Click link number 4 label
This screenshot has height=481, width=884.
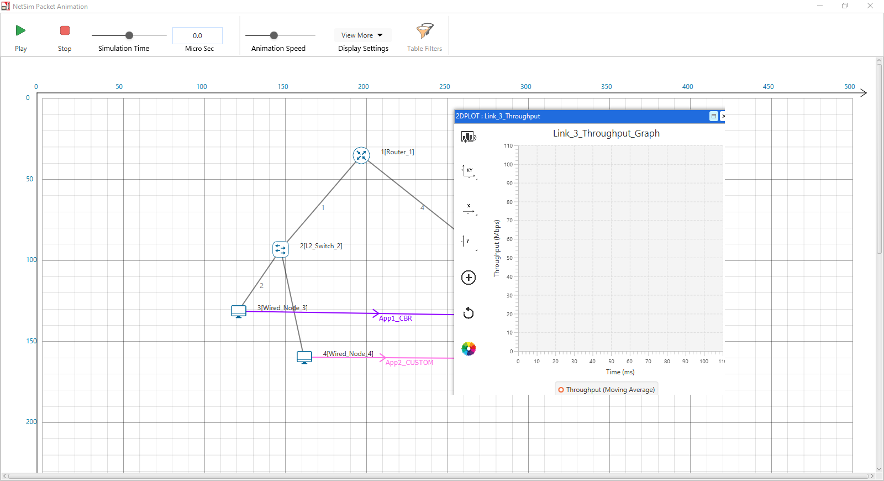pos(422,208)
